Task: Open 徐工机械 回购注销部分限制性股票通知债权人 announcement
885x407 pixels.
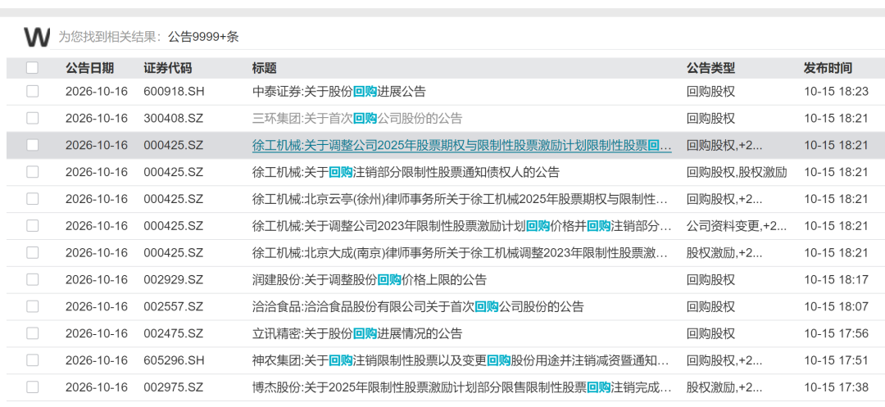Action: click(x=406, y=172)
